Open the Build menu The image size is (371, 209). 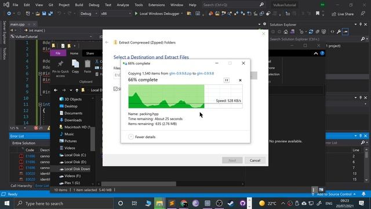click(x=79, y=5)
